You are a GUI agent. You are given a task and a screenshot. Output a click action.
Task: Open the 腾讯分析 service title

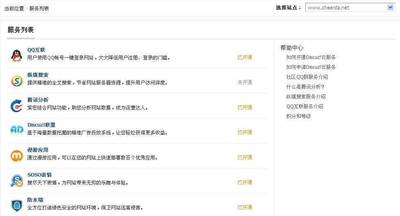[x=38, y=100]
